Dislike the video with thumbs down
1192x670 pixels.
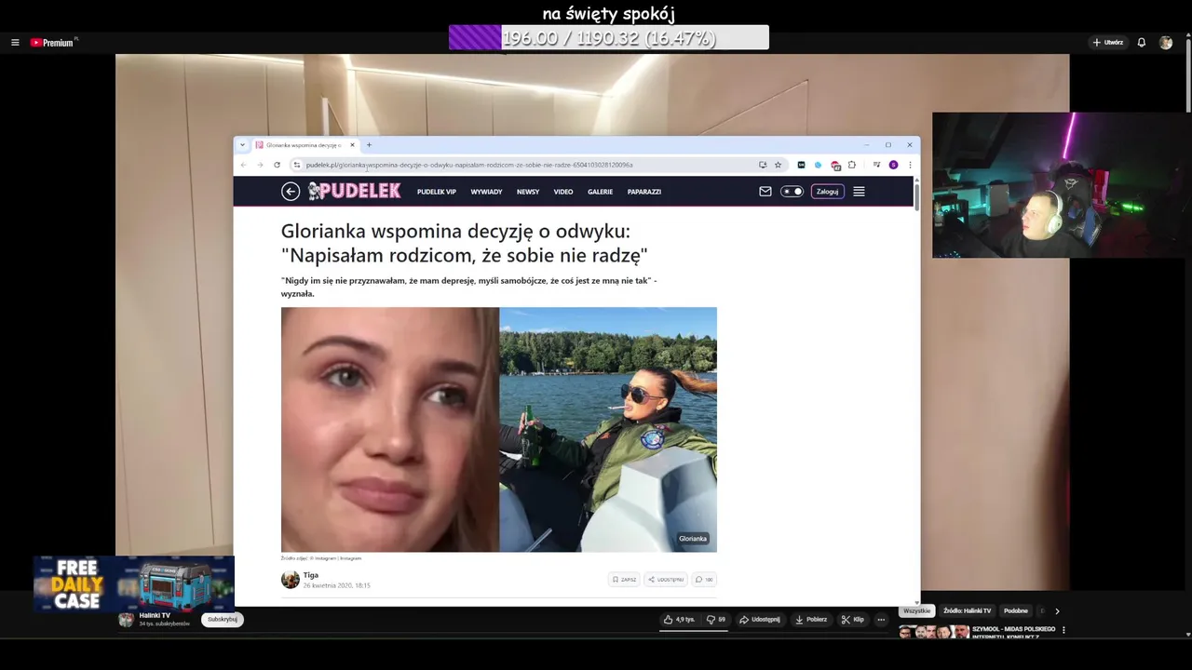pyautogui.click(x=716, y=620)
